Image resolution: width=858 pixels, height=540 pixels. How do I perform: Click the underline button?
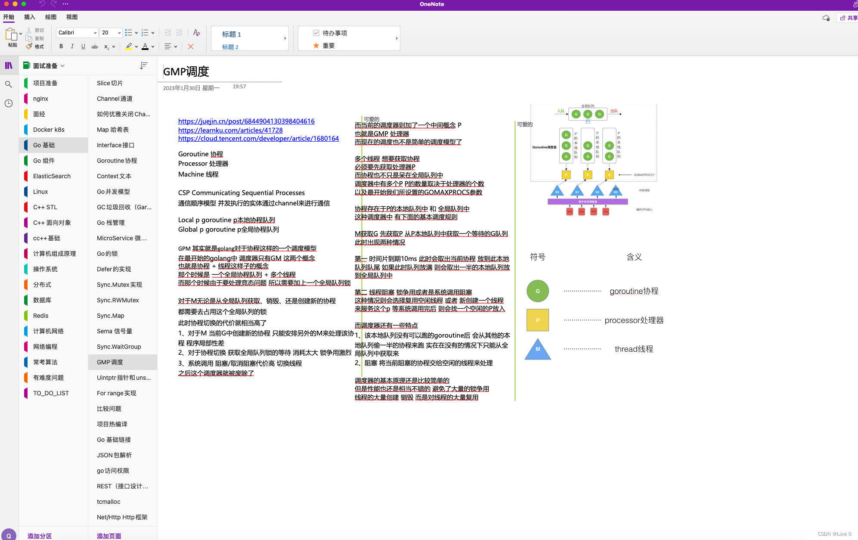83,47
